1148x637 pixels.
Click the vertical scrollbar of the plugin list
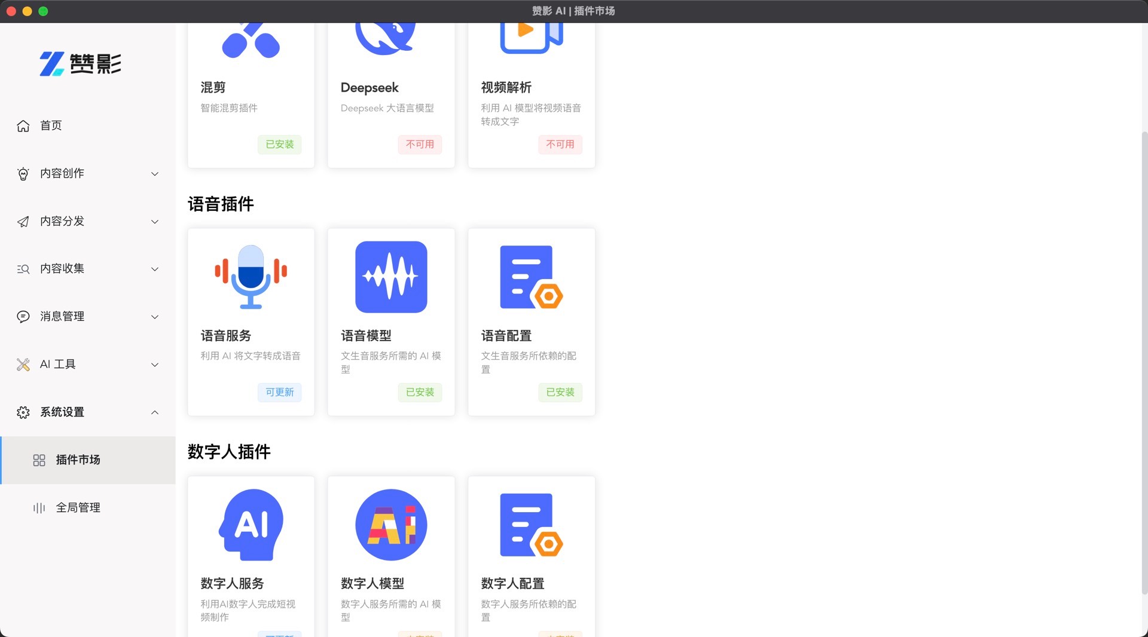tap(1144, 363)
